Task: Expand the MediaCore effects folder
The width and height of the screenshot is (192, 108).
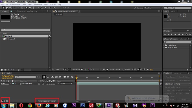Action: [164, 45]
